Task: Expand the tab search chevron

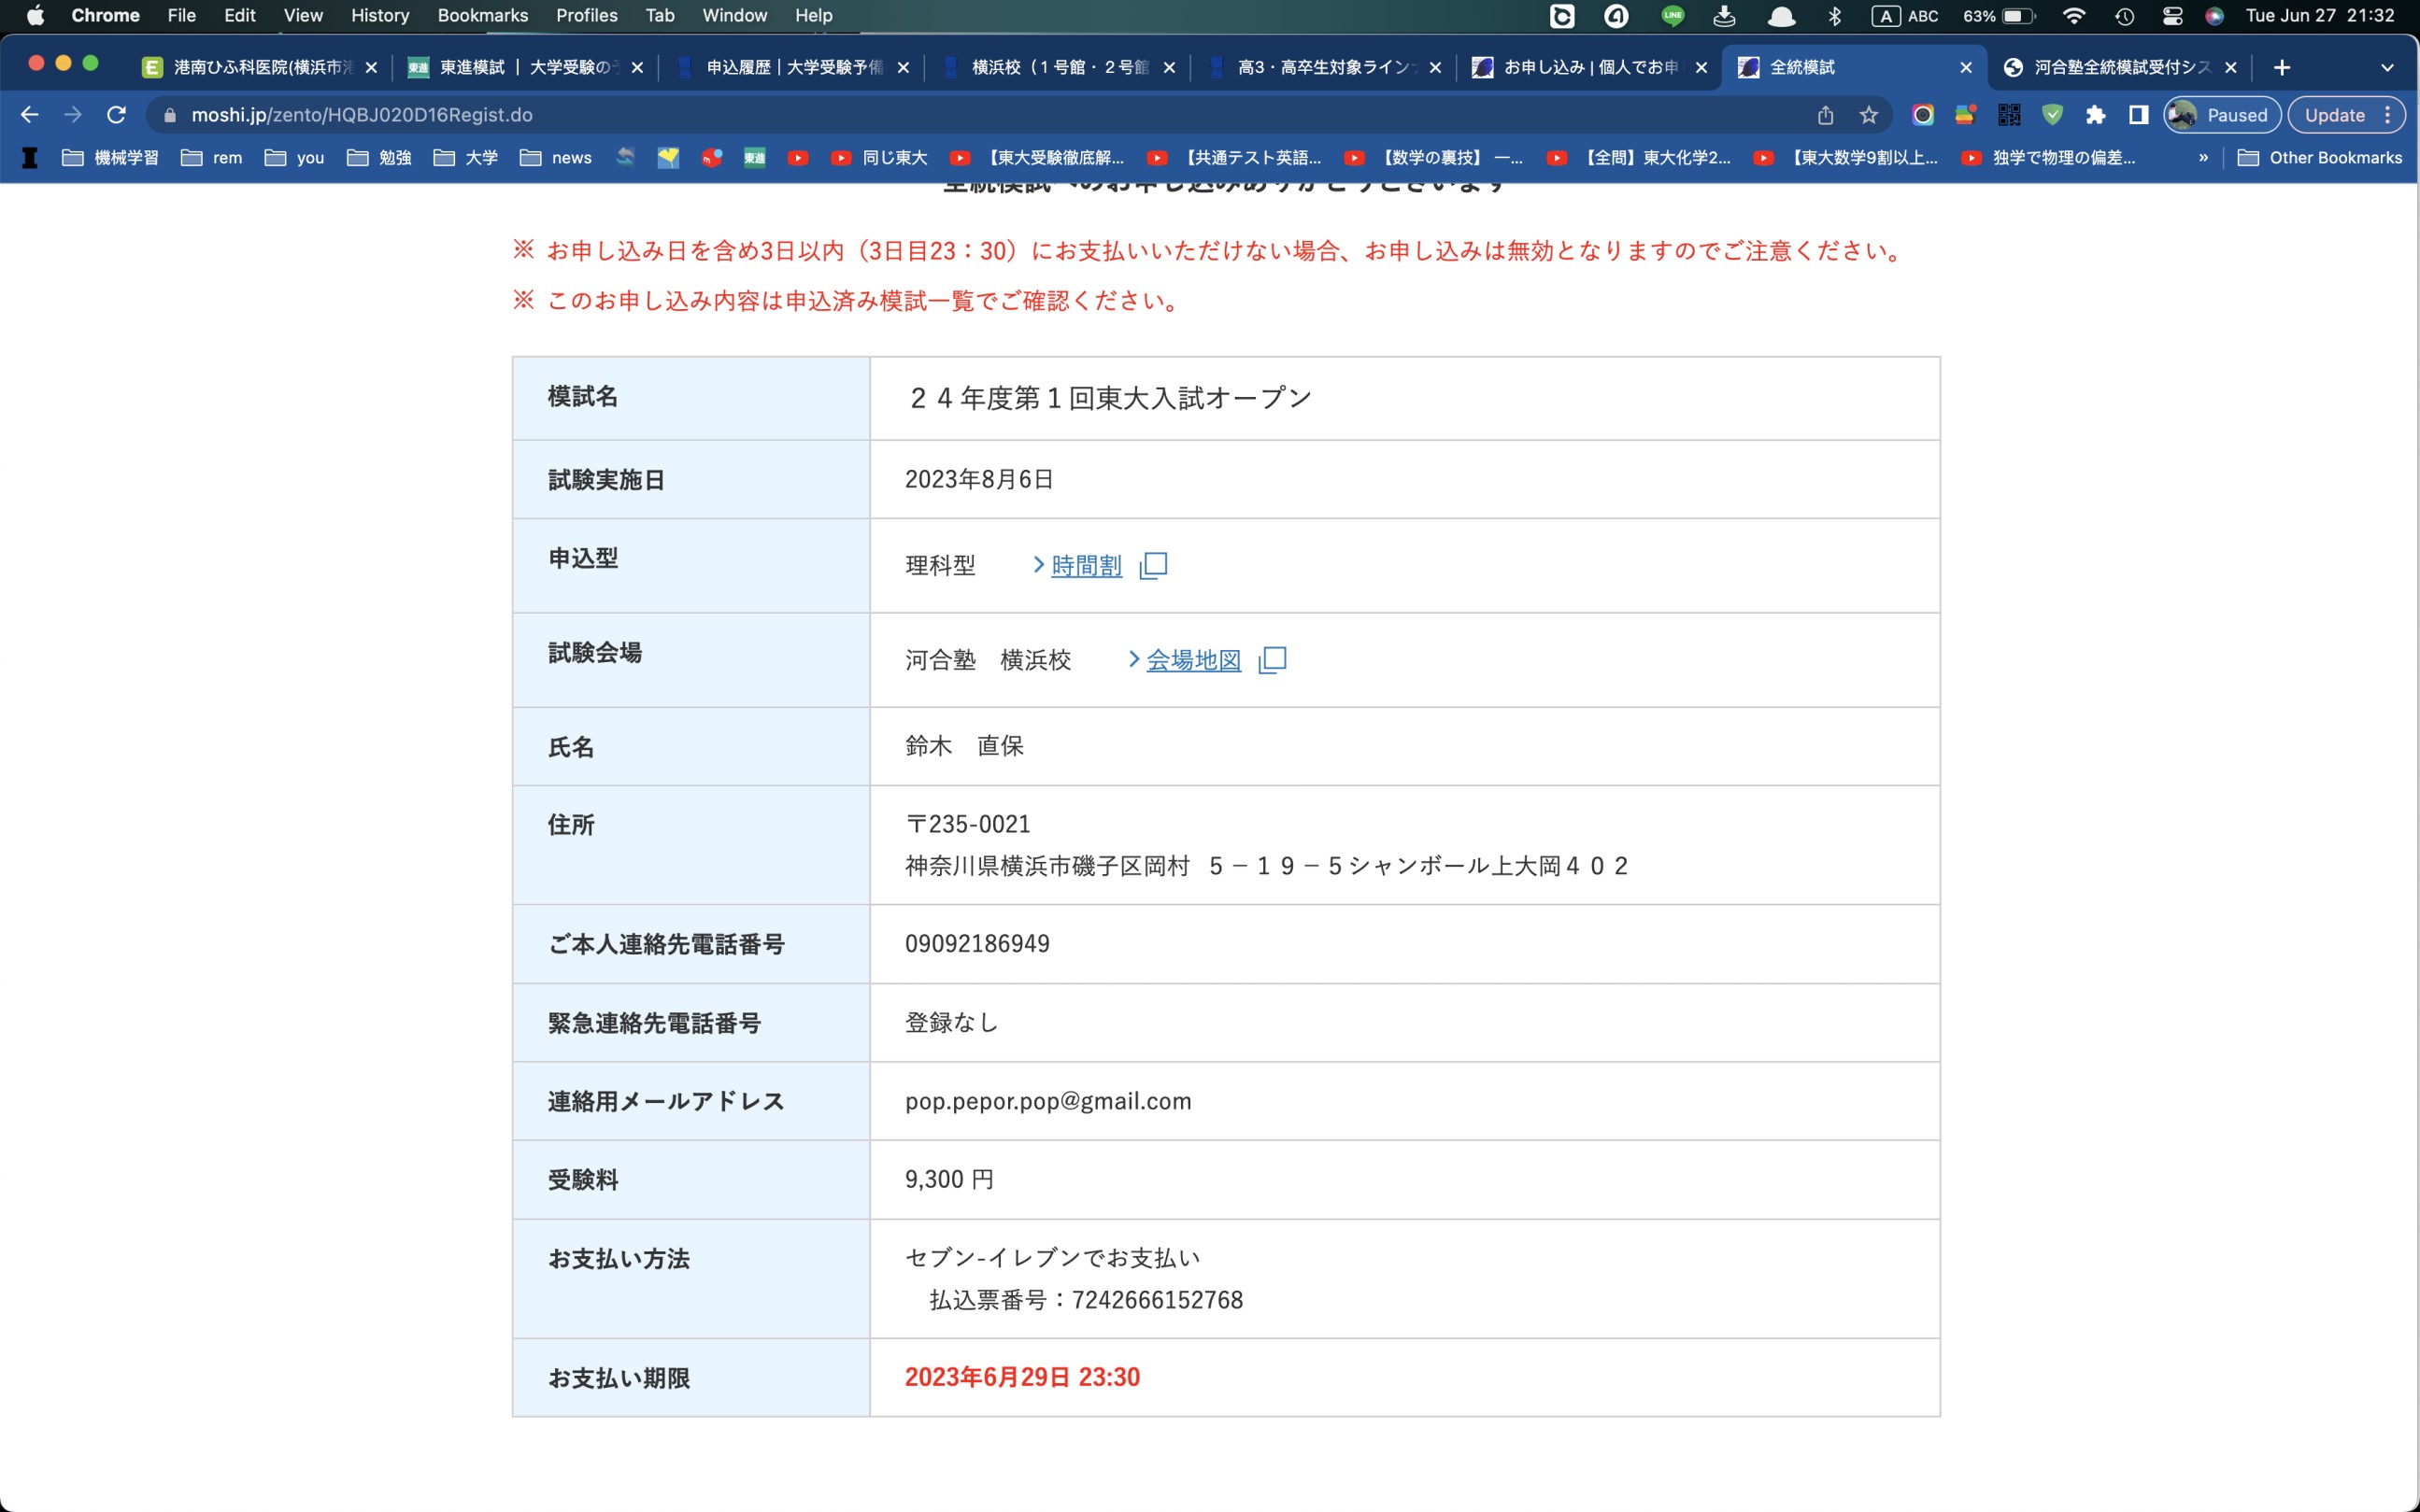Action: pyautogui.click(x=2387, y=67)
